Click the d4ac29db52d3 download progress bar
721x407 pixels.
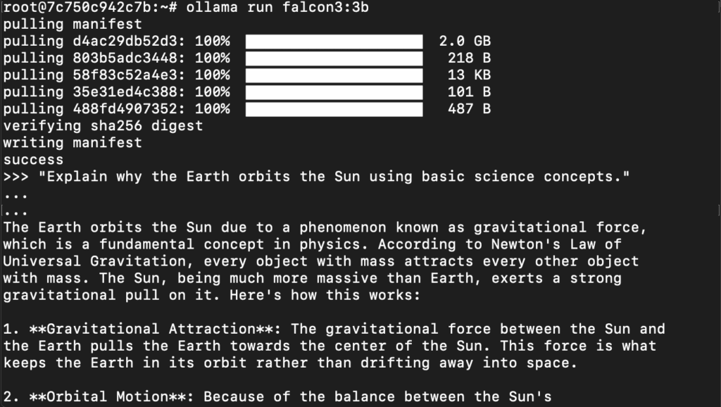[334, 41]
